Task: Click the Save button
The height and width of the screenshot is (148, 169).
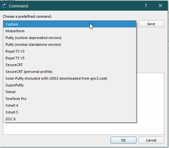Action: point(151,24)
